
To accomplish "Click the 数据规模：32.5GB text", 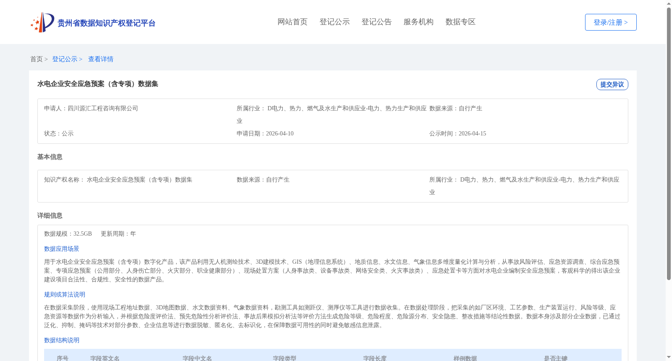I will [68, 234].
